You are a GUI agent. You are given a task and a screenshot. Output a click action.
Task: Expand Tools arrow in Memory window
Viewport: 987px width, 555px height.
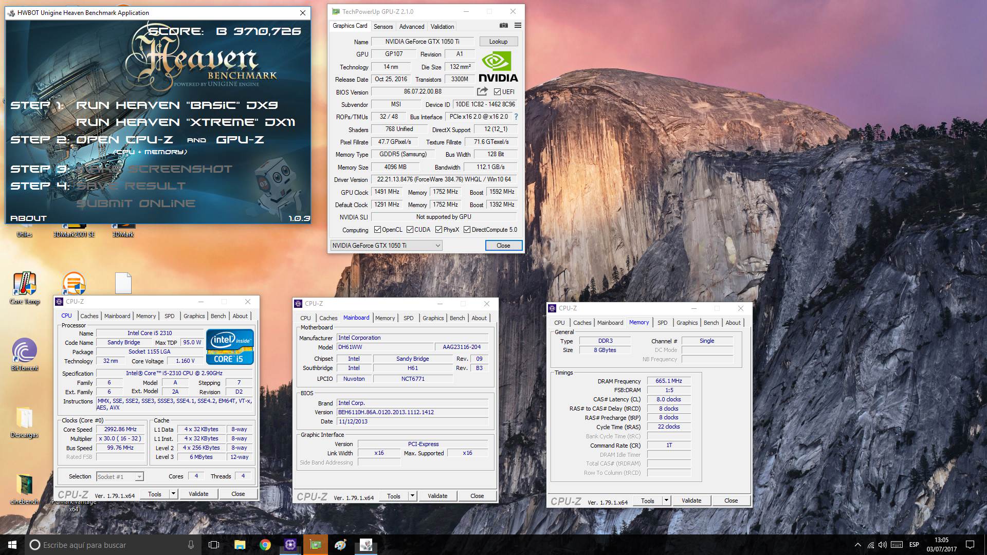point(666,501)
